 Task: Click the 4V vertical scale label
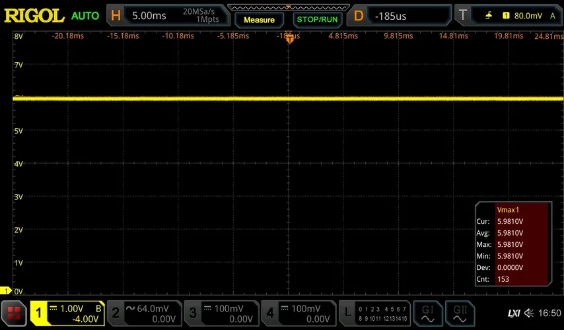point(18,164)
